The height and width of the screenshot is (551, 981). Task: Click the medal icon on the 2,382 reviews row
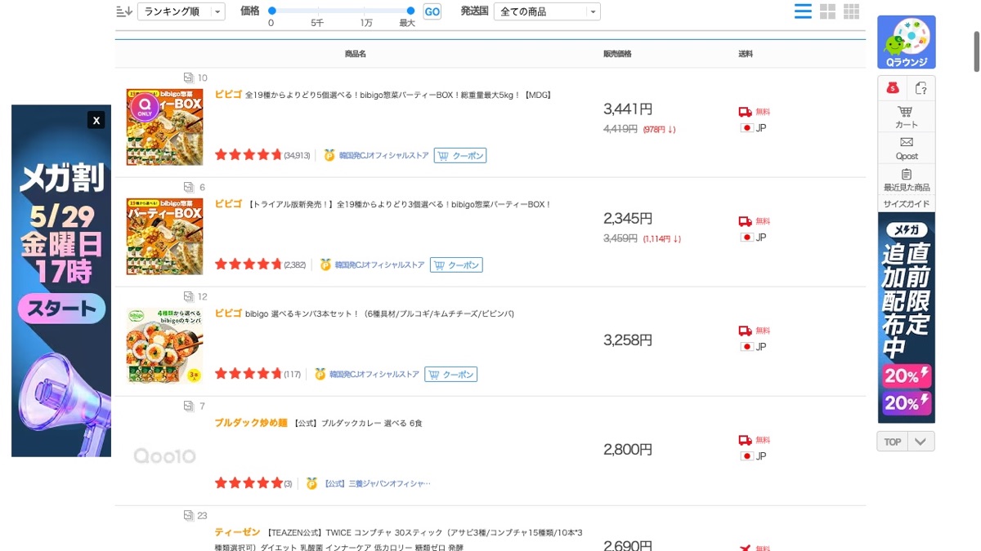(325, 264)
